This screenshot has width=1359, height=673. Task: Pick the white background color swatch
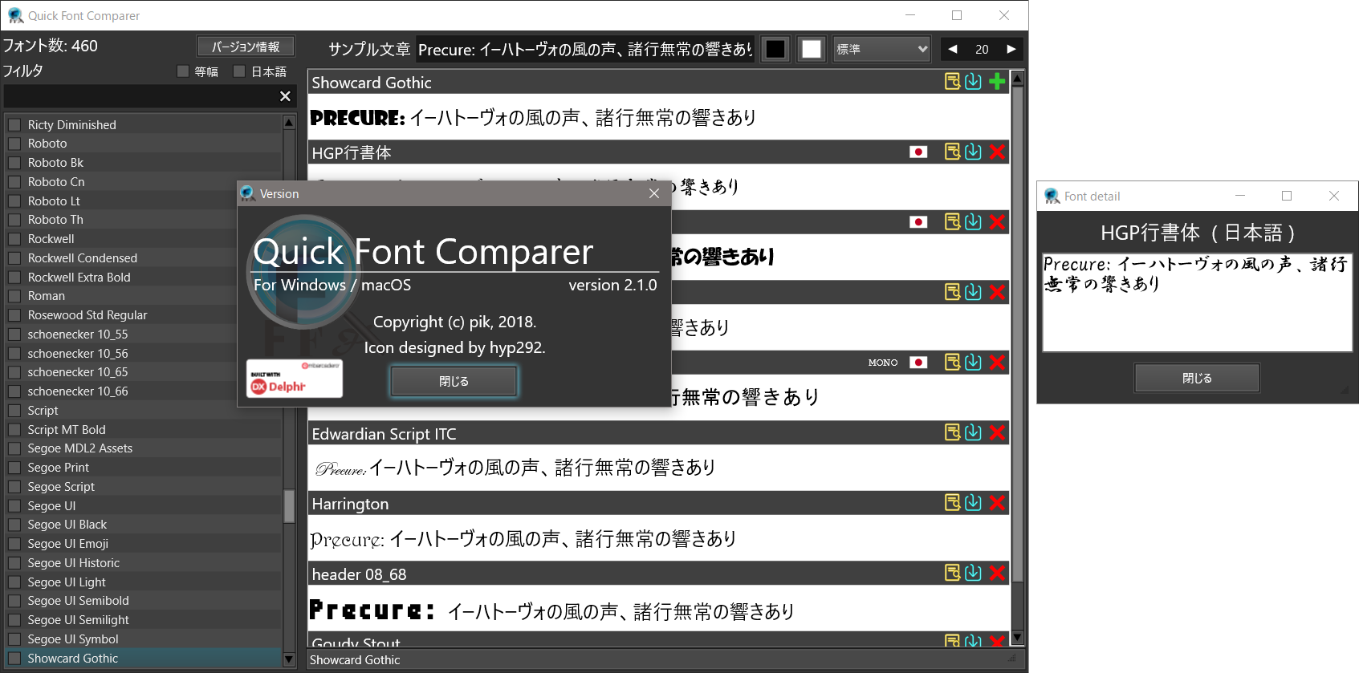click(812, 49)
